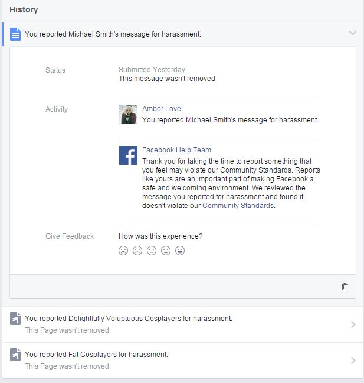Click the 'History' heading
Image resolution: width=364 pixels, height=383 pixels.
coord(24,9)
